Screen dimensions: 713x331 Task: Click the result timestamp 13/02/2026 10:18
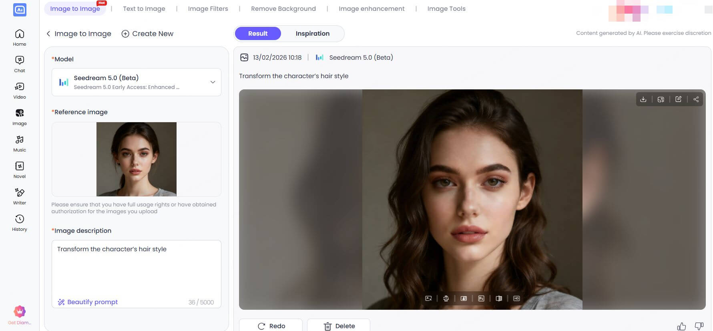[277, 58]
